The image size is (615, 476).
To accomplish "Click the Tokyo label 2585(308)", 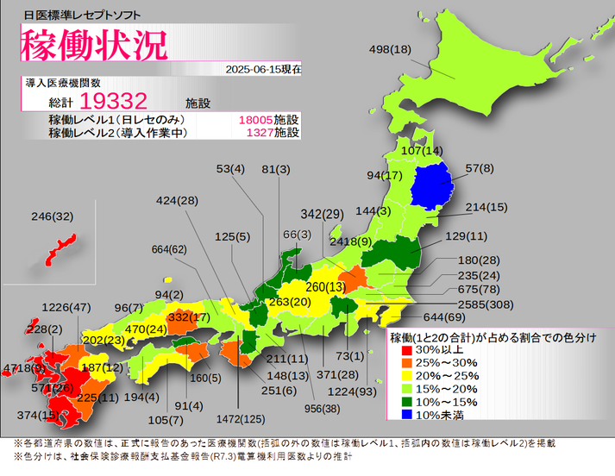I will point(486,304).
